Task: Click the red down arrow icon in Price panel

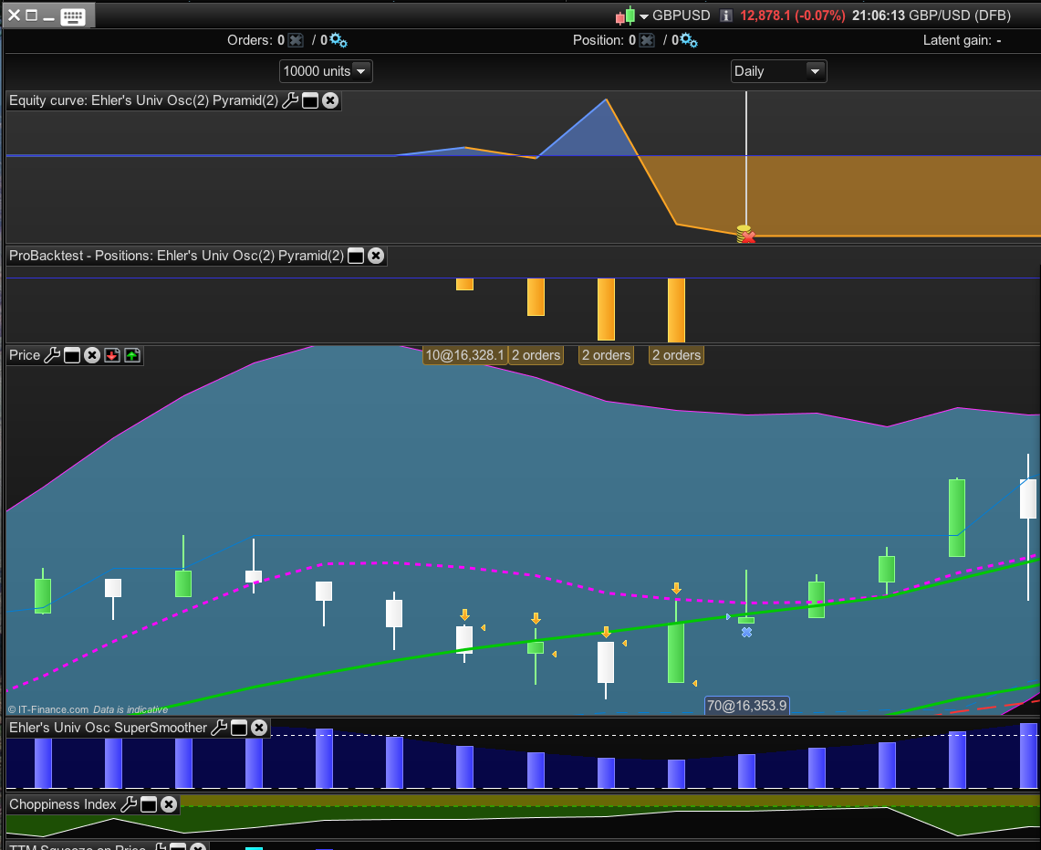Action: click(112, 355)
